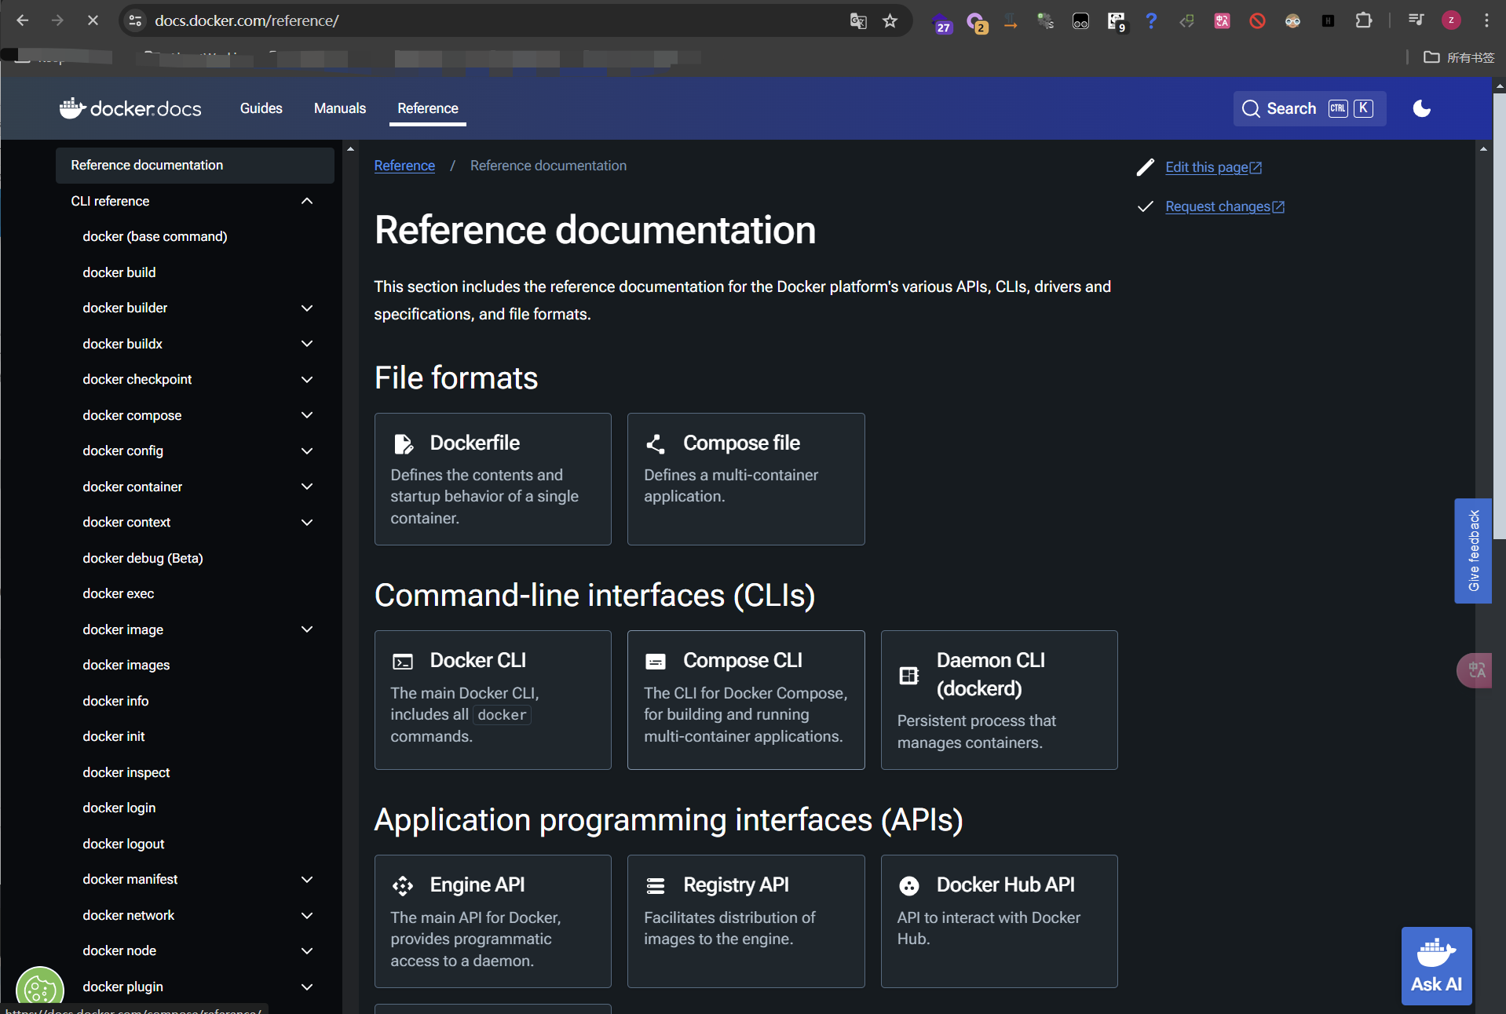The image size is (1506, 1014).
Task: Click the browser back arrow
Action: [23, 20]
